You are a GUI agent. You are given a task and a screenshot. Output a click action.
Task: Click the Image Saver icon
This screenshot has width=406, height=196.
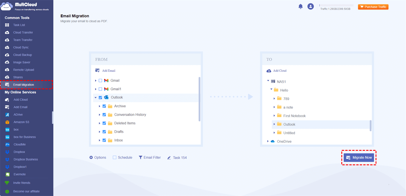click(x=7, y=62)
